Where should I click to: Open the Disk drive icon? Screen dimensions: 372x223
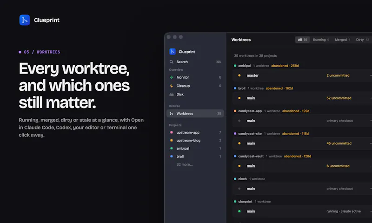(171, 95)
